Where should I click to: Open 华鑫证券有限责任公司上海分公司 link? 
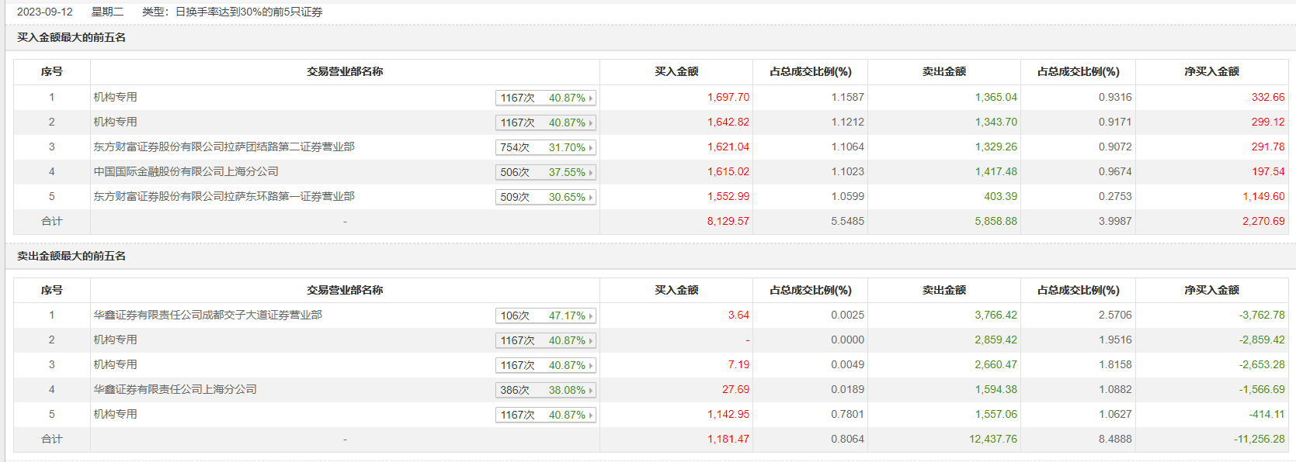pos(175,389)
